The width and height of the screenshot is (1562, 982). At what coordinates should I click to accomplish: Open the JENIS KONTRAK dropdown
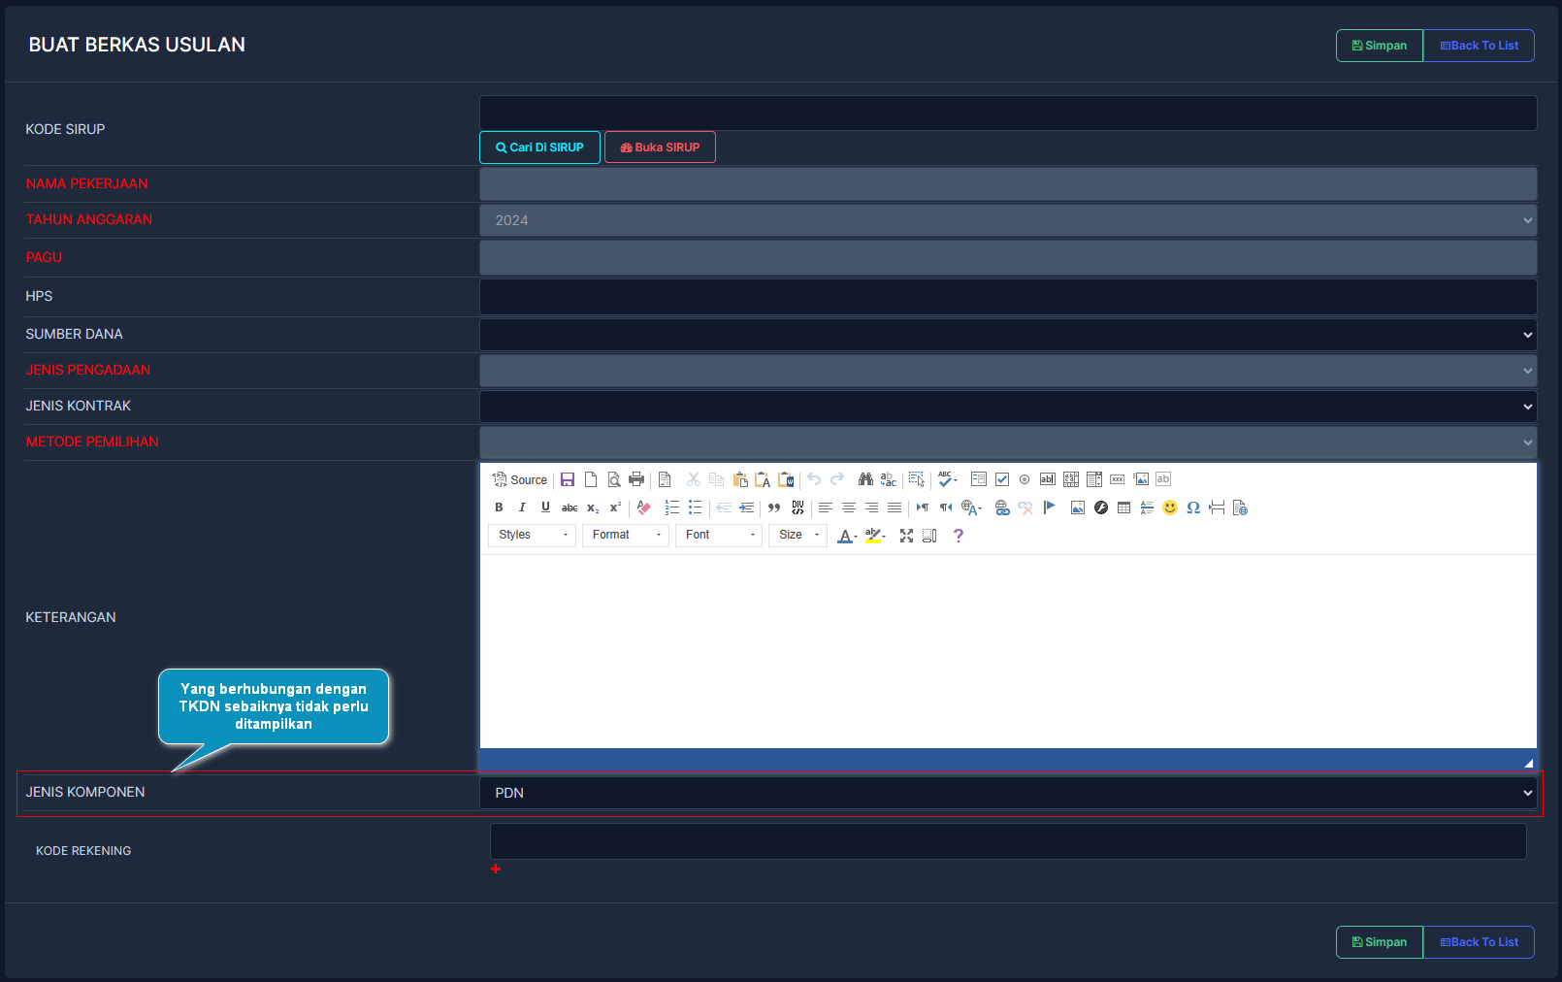pyautogui.click(x=1008, y=407)
